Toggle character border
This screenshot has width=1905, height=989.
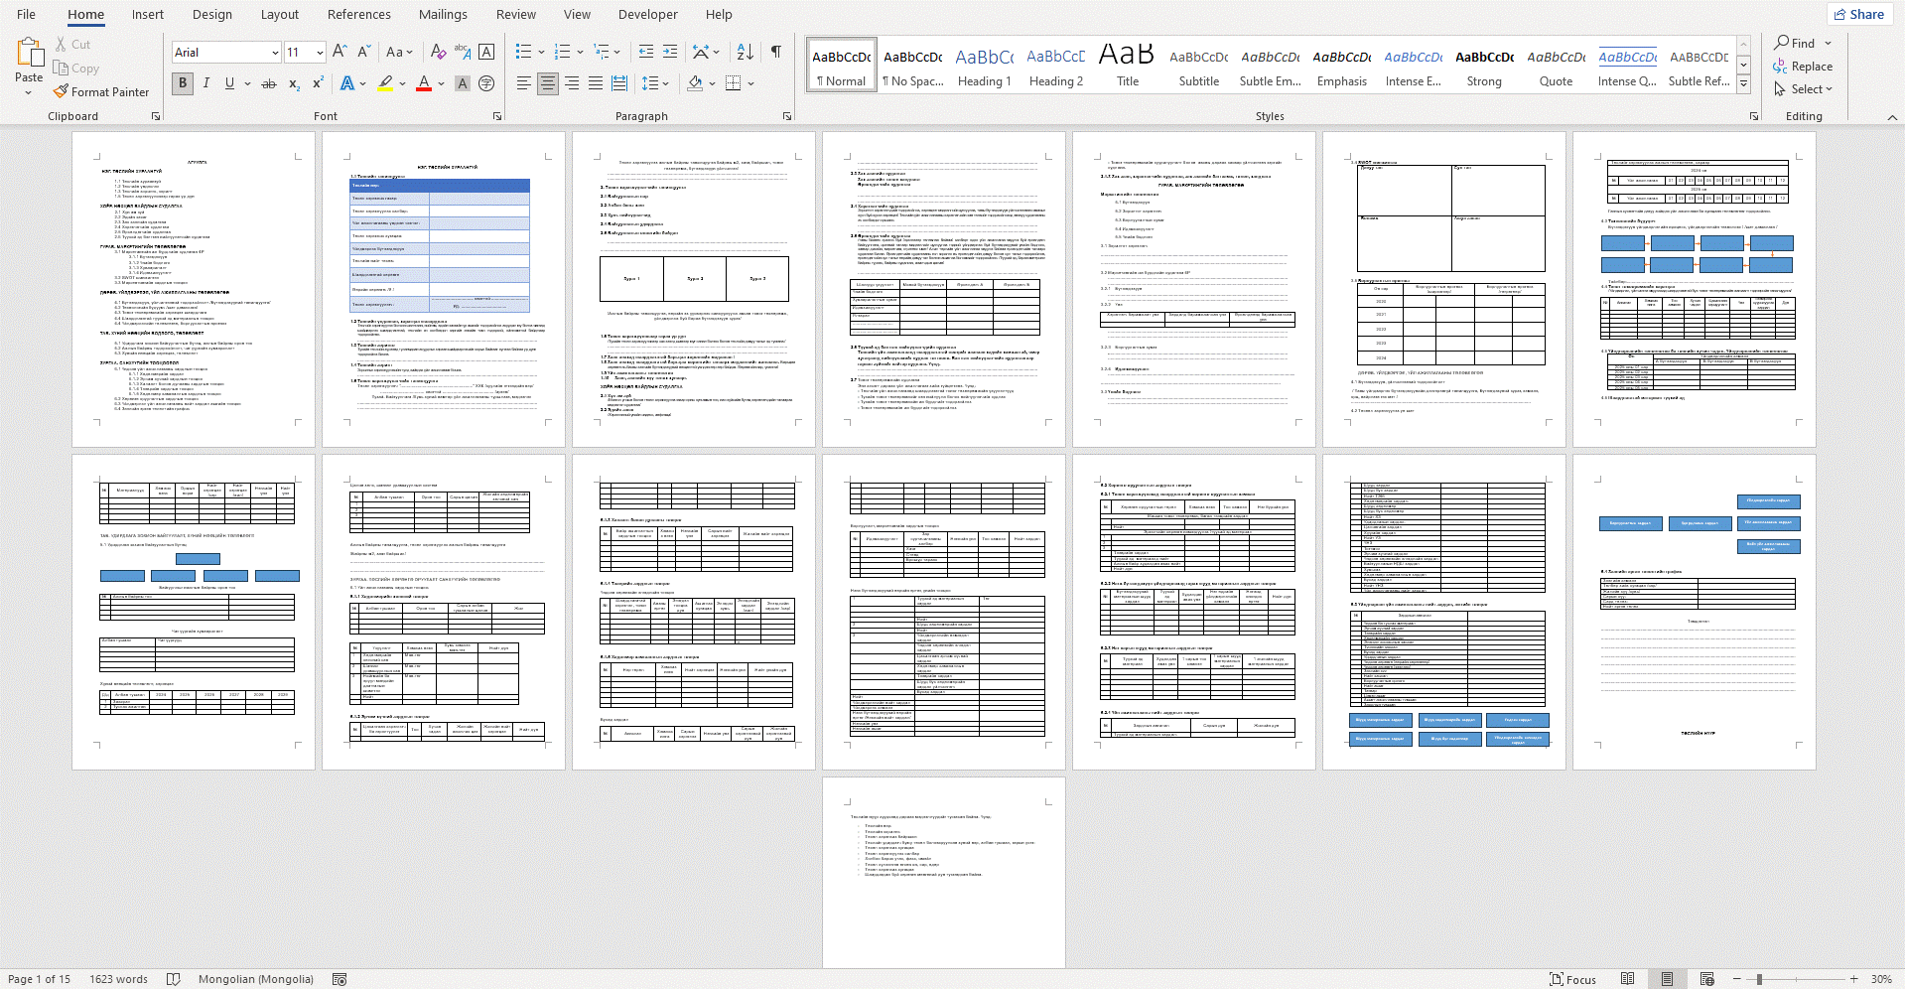(486, 52)
